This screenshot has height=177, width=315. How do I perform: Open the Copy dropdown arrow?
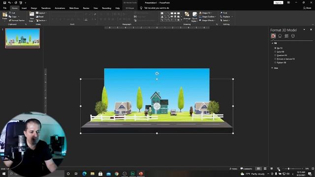coord(19,17)
